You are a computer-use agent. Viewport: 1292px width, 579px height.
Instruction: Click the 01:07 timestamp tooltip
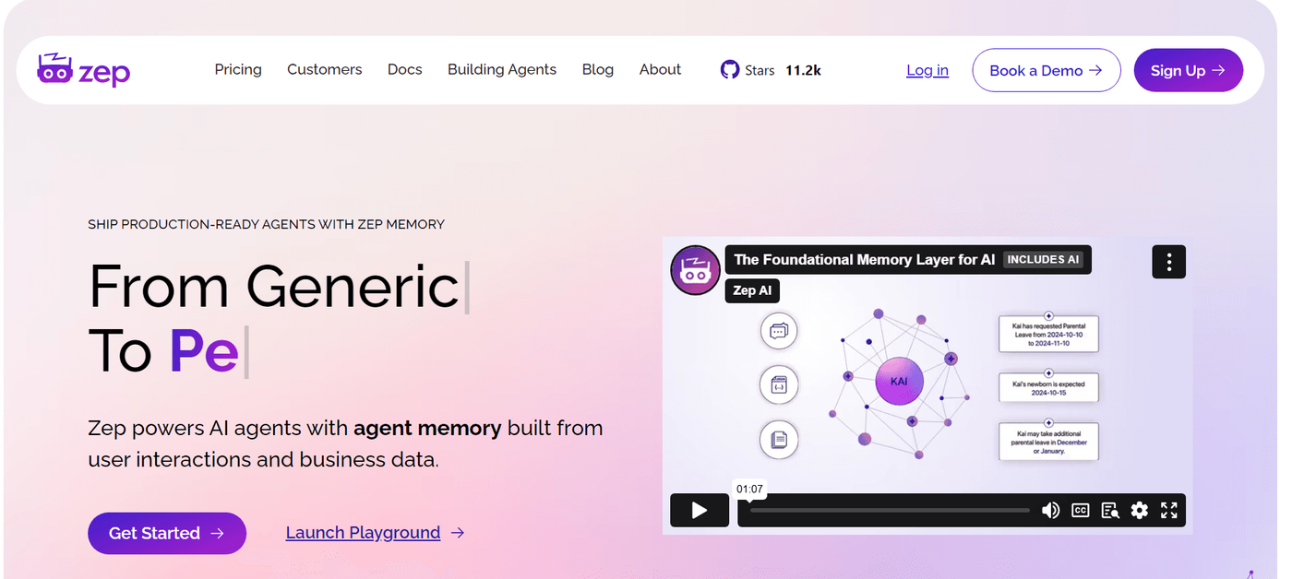click(749, 489)
